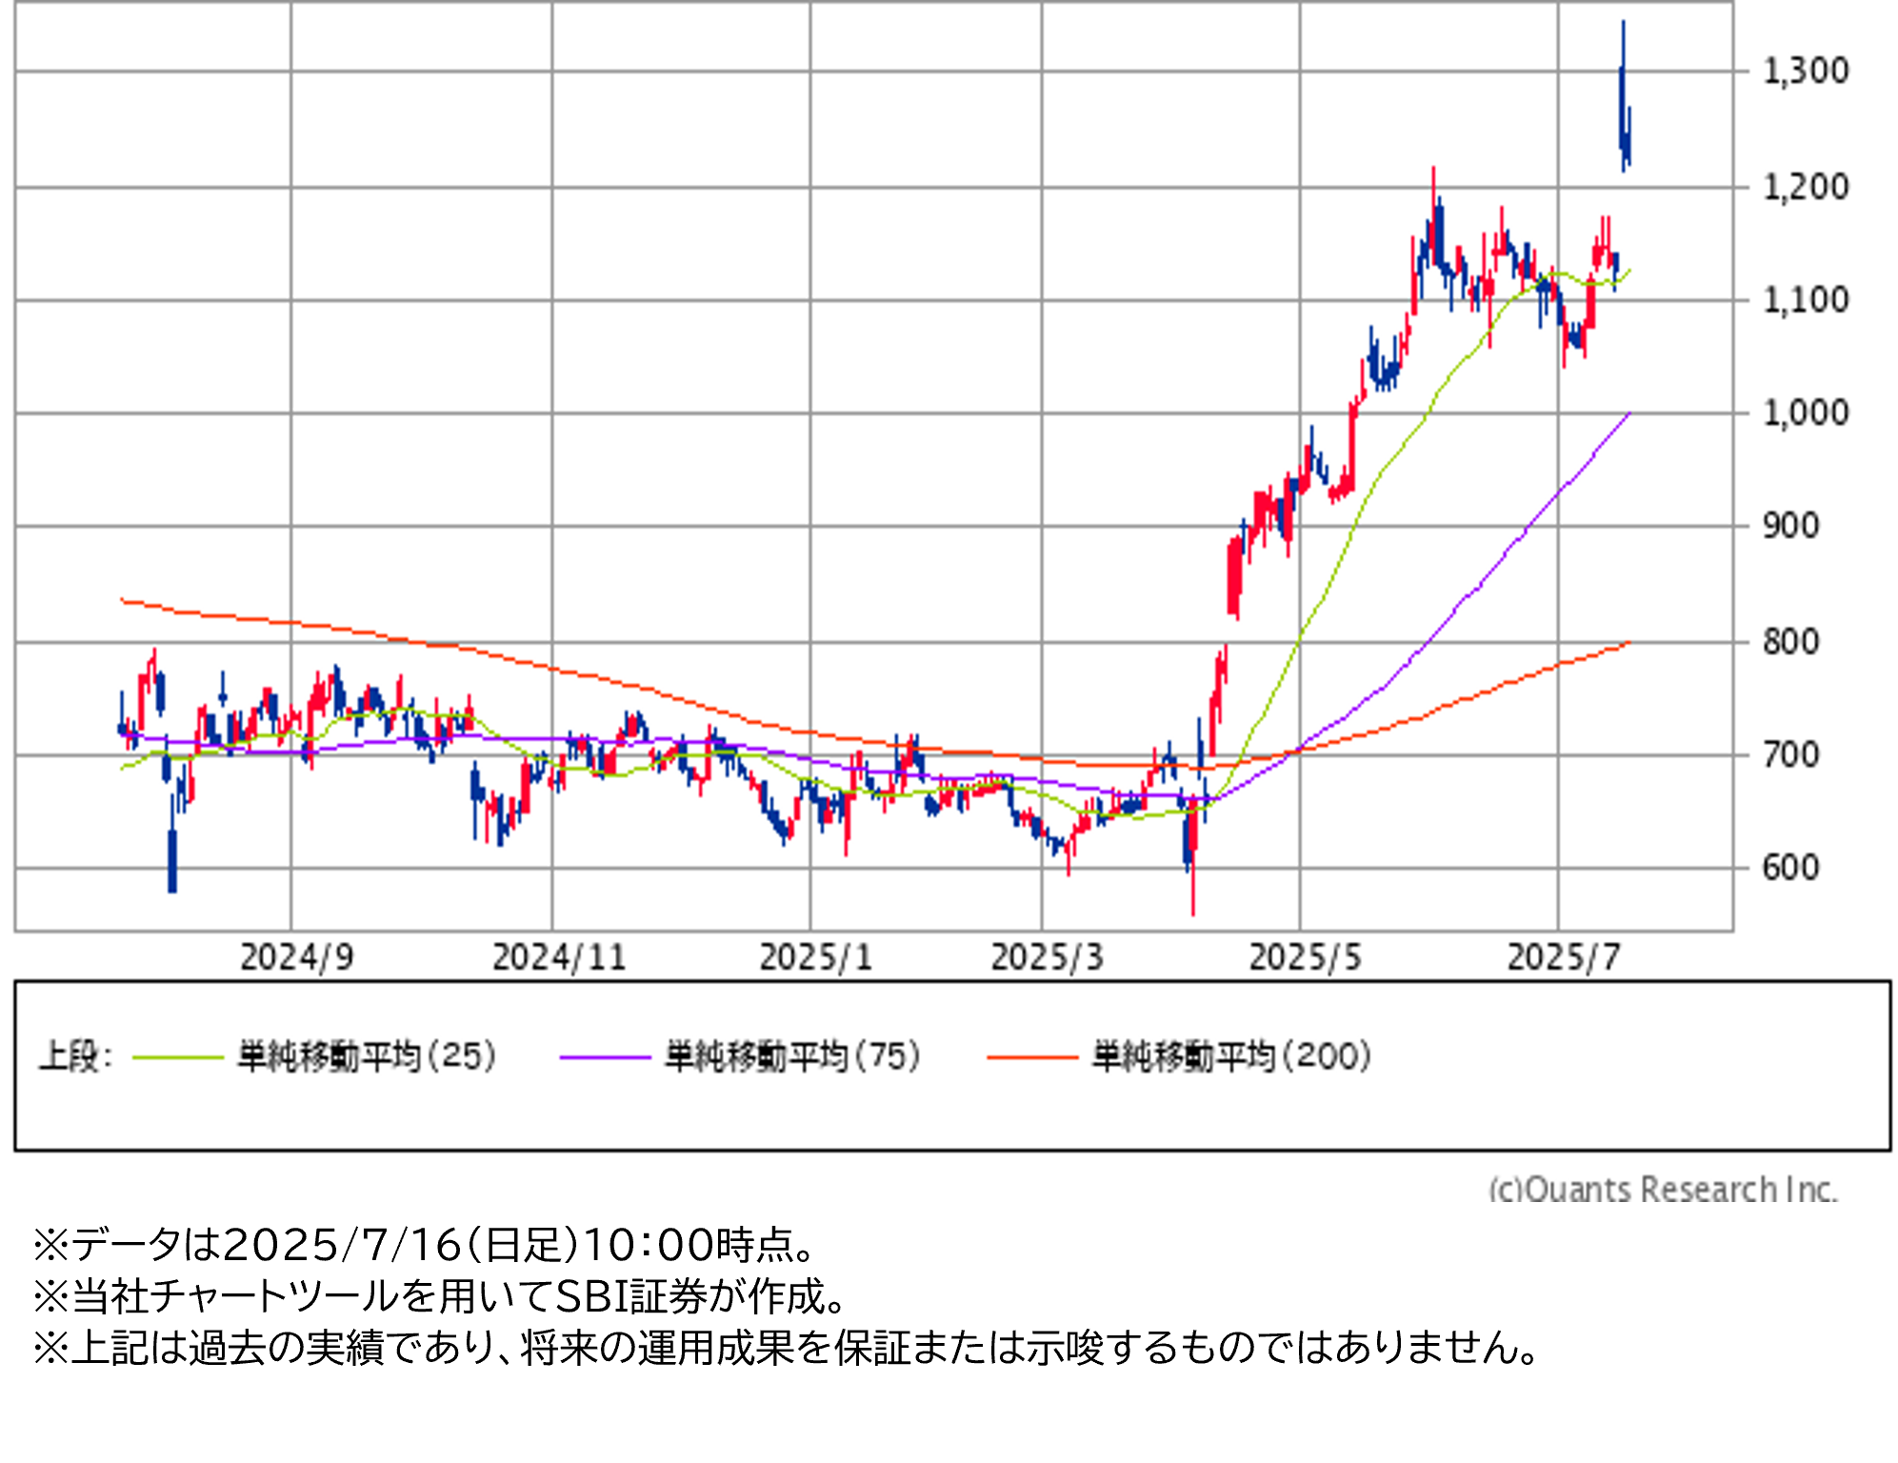Click the 2025/7 date axis label

pyautogui.click(x=1563, y=957)
